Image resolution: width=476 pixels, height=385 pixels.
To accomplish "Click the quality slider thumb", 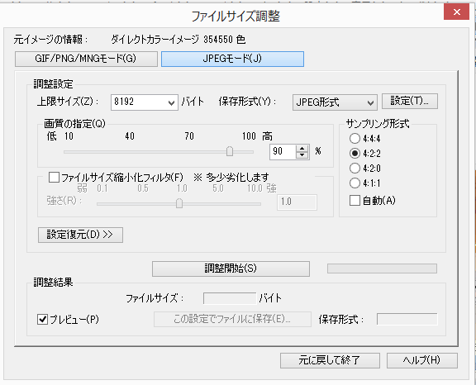I will coord(230,151).
